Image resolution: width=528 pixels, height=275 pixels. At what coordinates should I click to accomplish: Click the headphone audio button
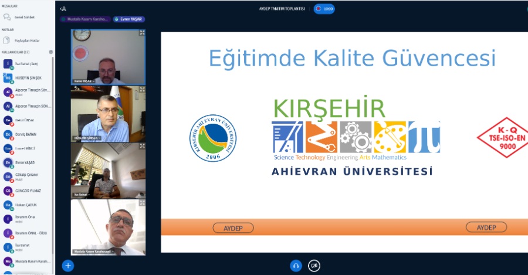(296, 266)
